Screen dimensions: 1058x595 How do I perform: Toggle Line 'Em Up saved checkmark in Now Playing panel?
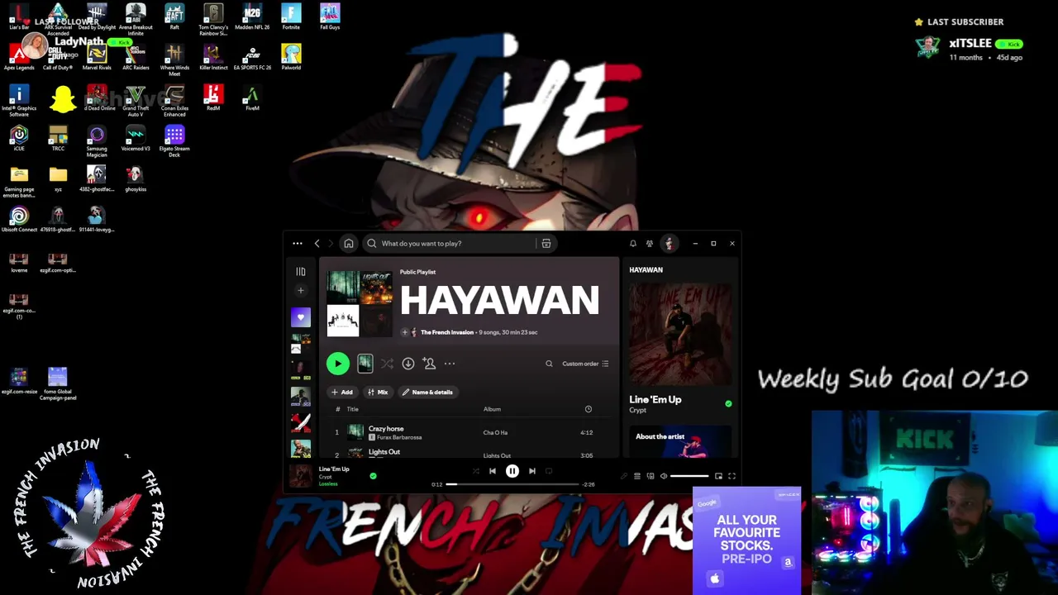pyautogui.click(x=728, y=404)
